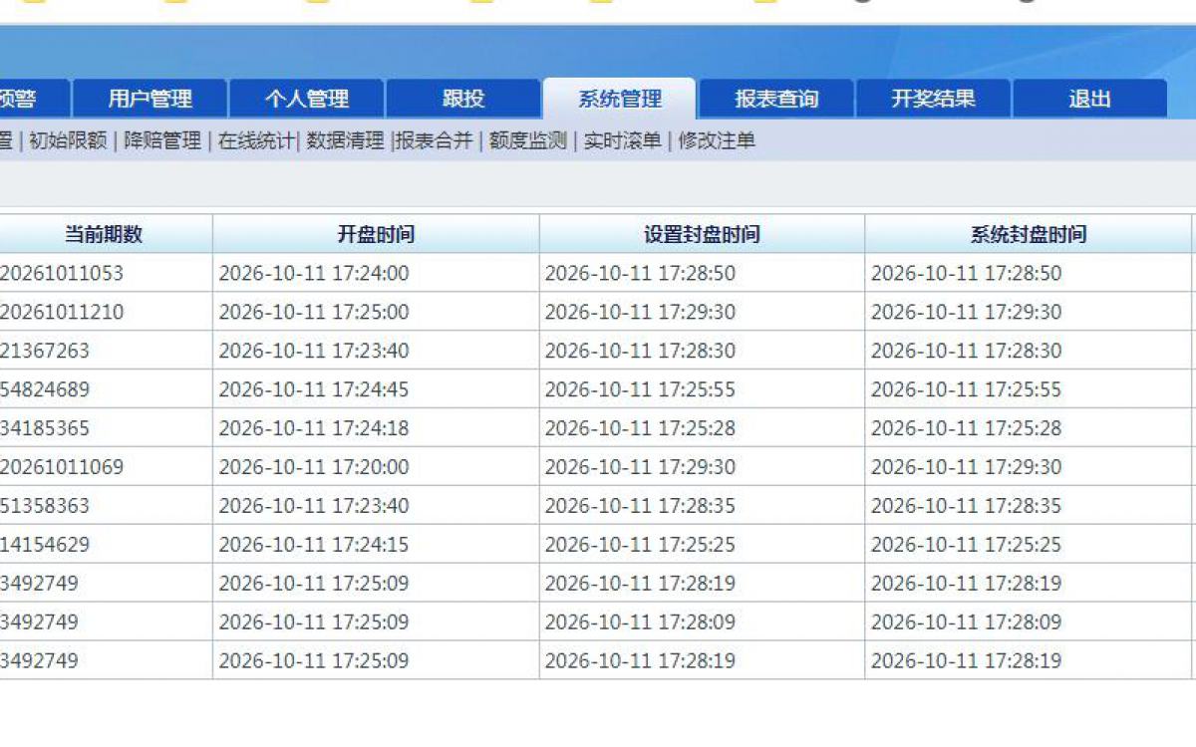Open the 报表查询 tab
Image resolution: width=1196 pixels, height=747 pixels.
pyautogui.click(x=776, y=99)
